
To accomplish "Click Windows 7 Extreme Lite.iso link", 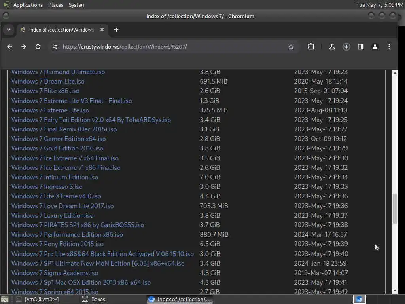I will pyautogui.click(x=50, y=110).
